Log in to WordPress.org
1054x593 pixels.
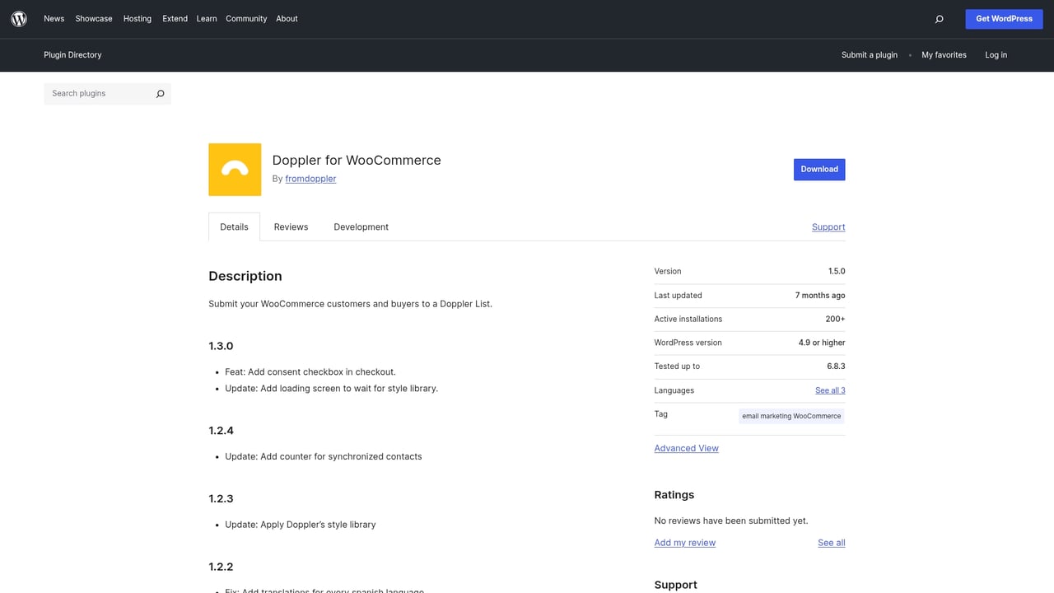(996, 54)
